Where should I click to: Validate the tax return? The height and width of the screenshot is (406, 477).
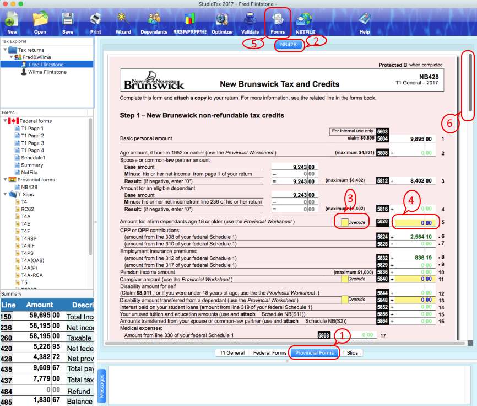250,22
